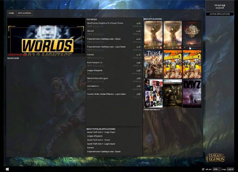Show previous banner with left arrow
The height and width of the screenshot is (172, 238).
click(x=9, y=37)
